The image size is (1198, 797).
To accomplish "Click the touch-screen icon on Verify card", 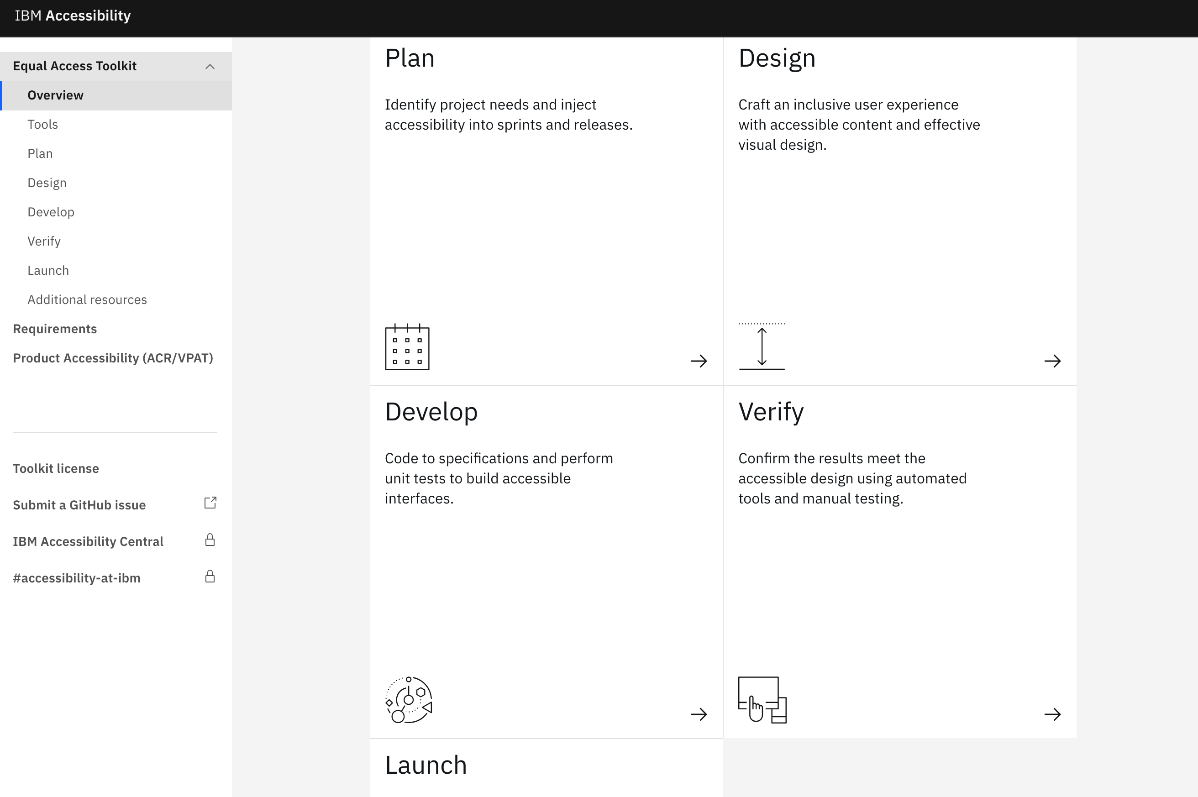I will [x=762, y=700].
